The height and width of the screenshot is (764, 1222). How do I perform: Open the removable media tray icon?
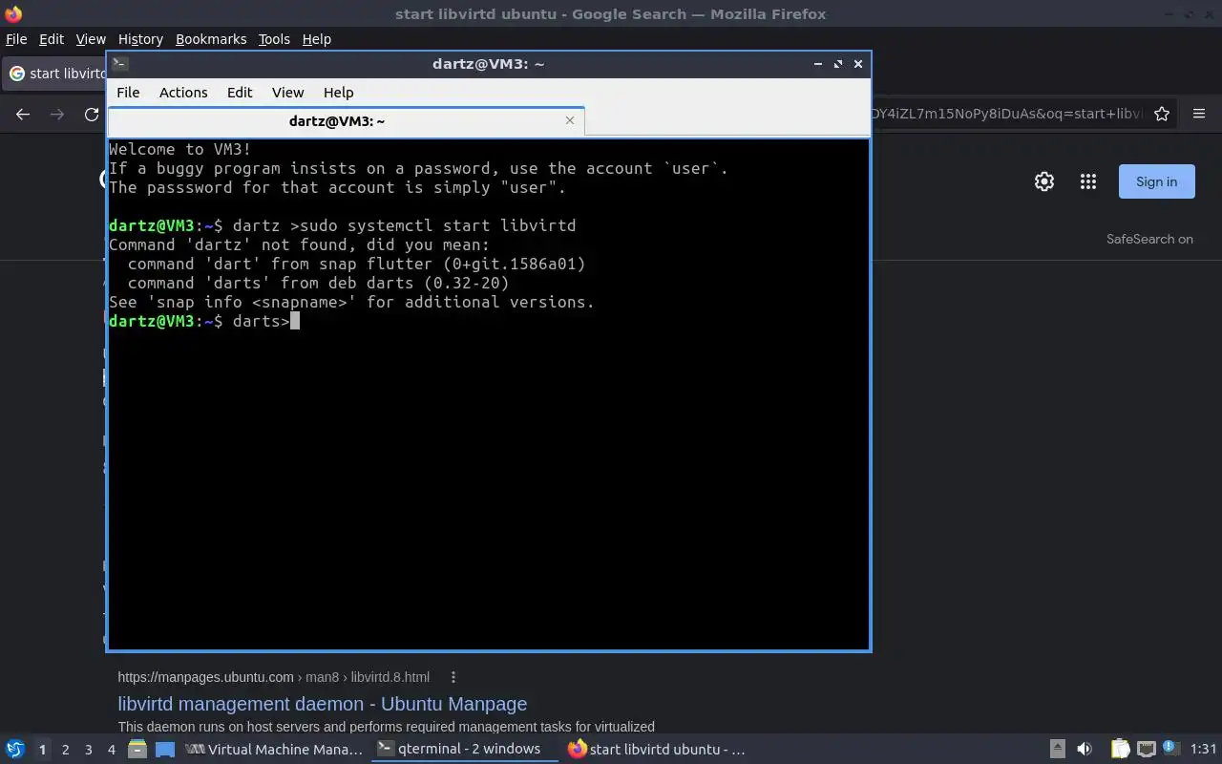click(1058, 750)
